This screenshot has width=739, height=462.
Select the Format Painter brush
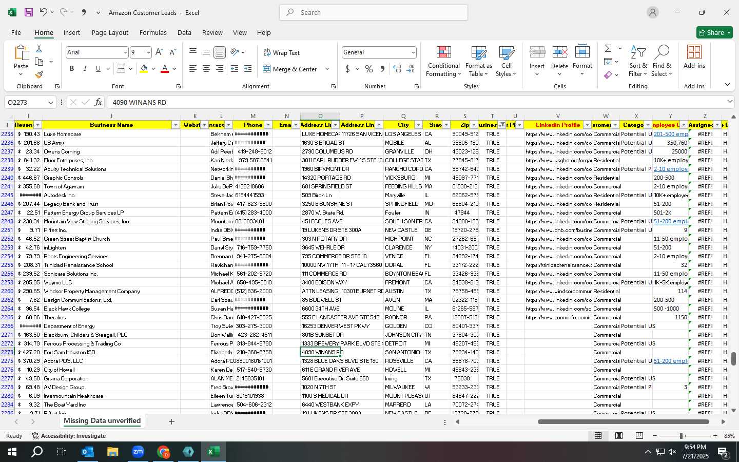pos(39,75)
